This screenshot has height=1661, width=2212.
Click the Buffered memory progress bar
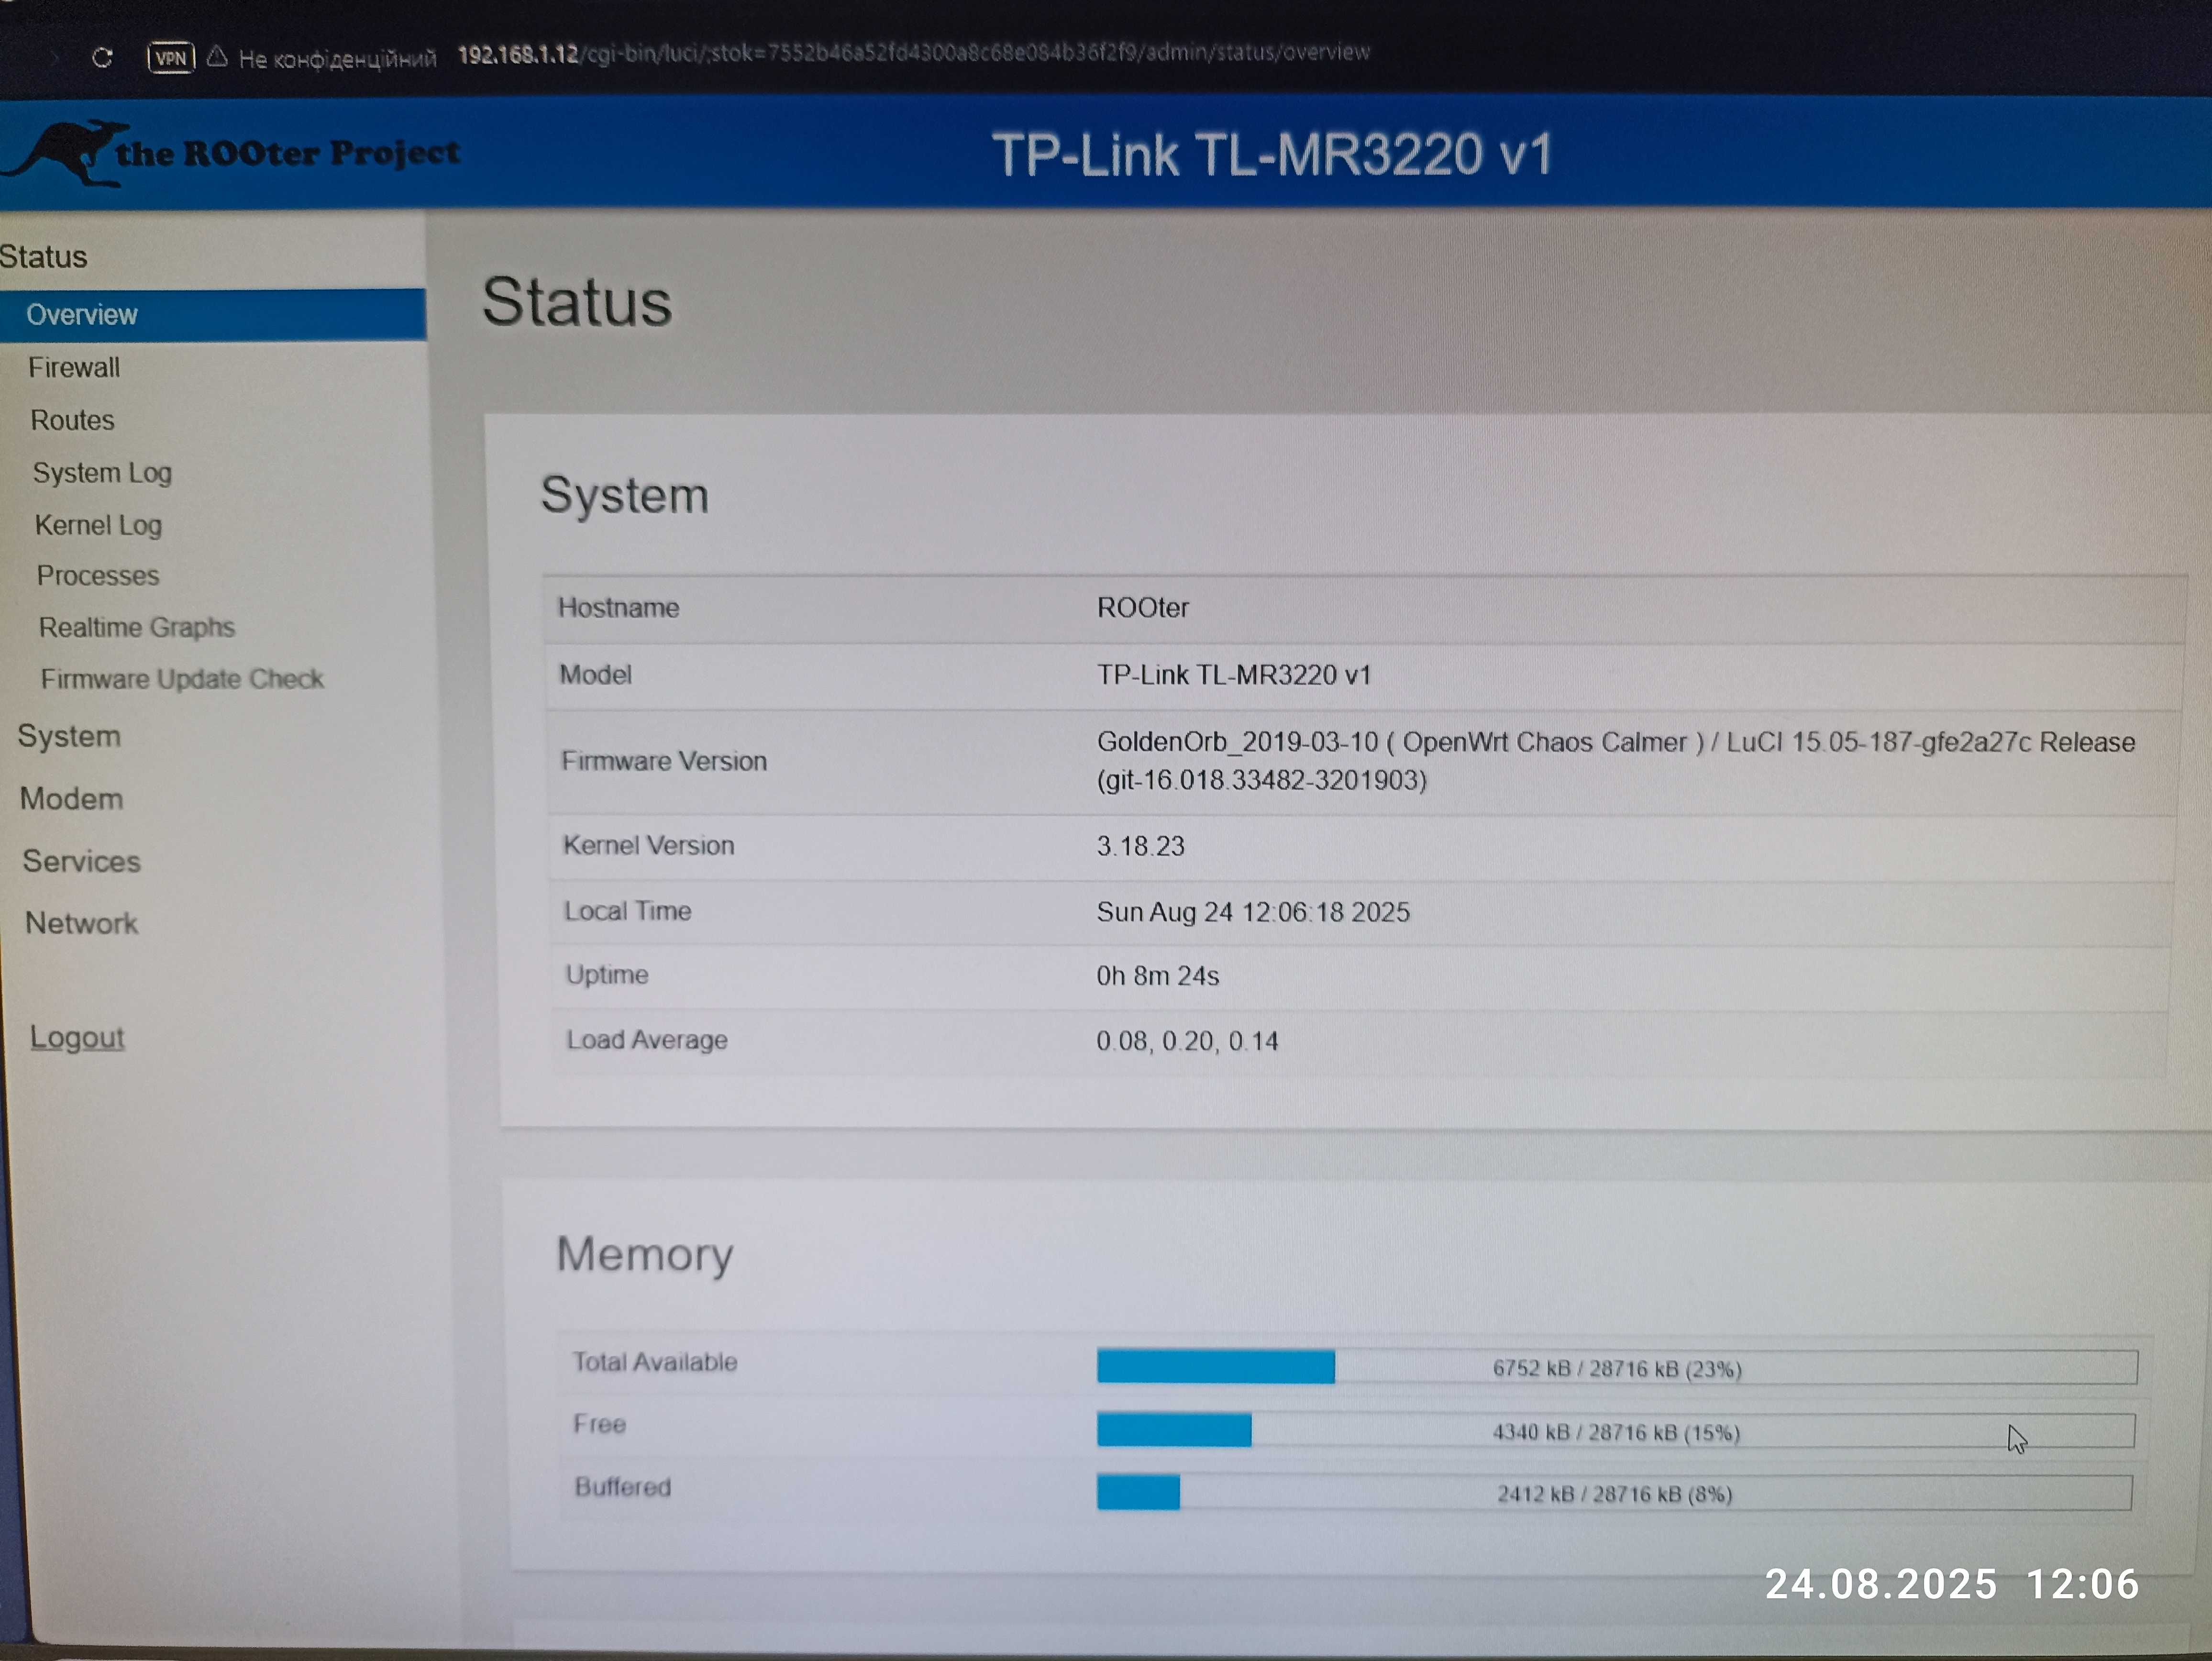tap(1614, 1493)
